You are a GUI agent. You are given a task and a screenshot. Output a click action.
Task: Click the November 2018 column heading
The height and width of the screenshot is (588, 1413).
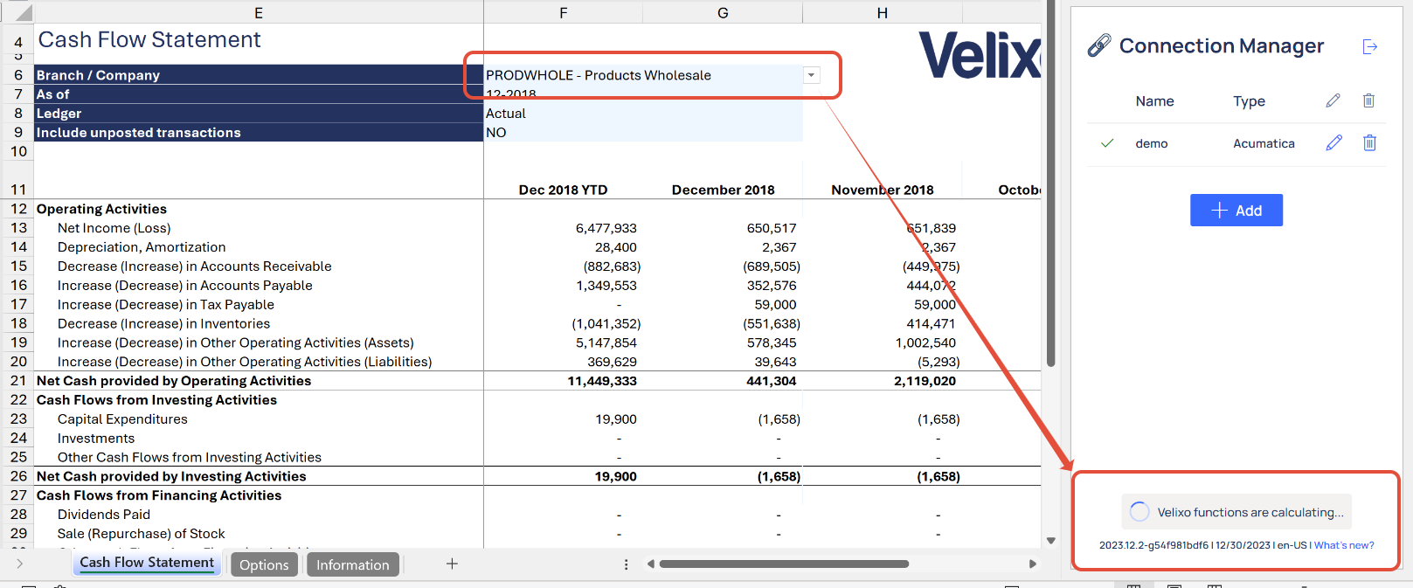883,190
